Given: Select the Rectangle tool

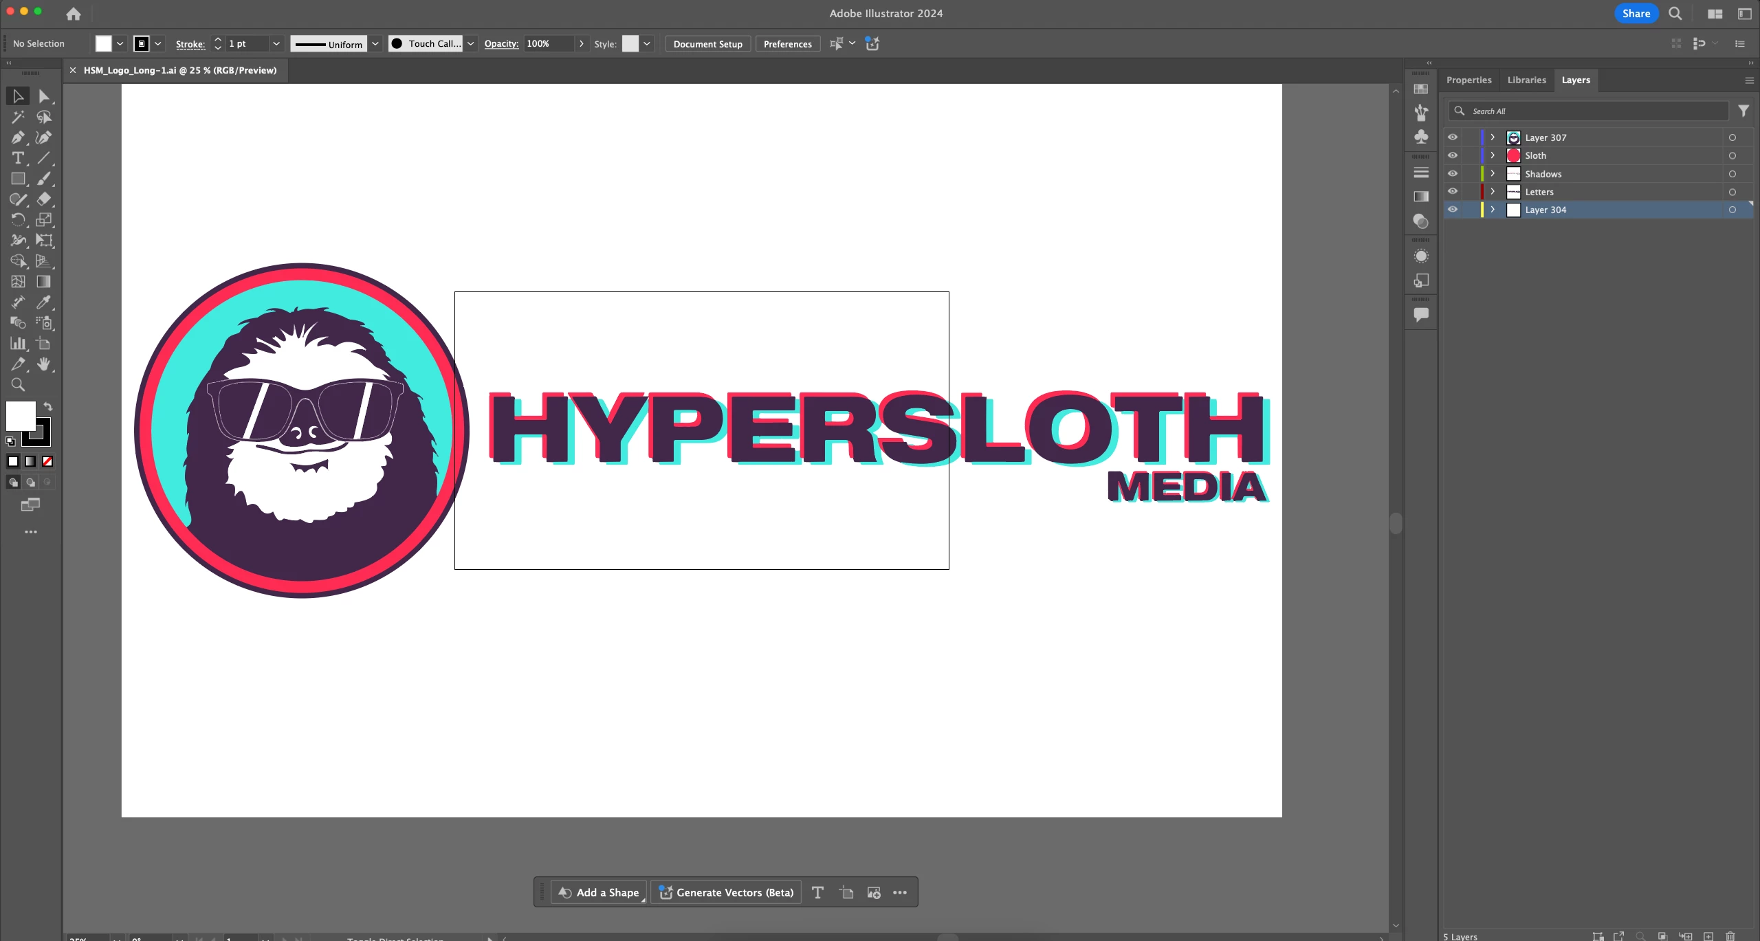Looking at the screenshot, I should point(17,179).
